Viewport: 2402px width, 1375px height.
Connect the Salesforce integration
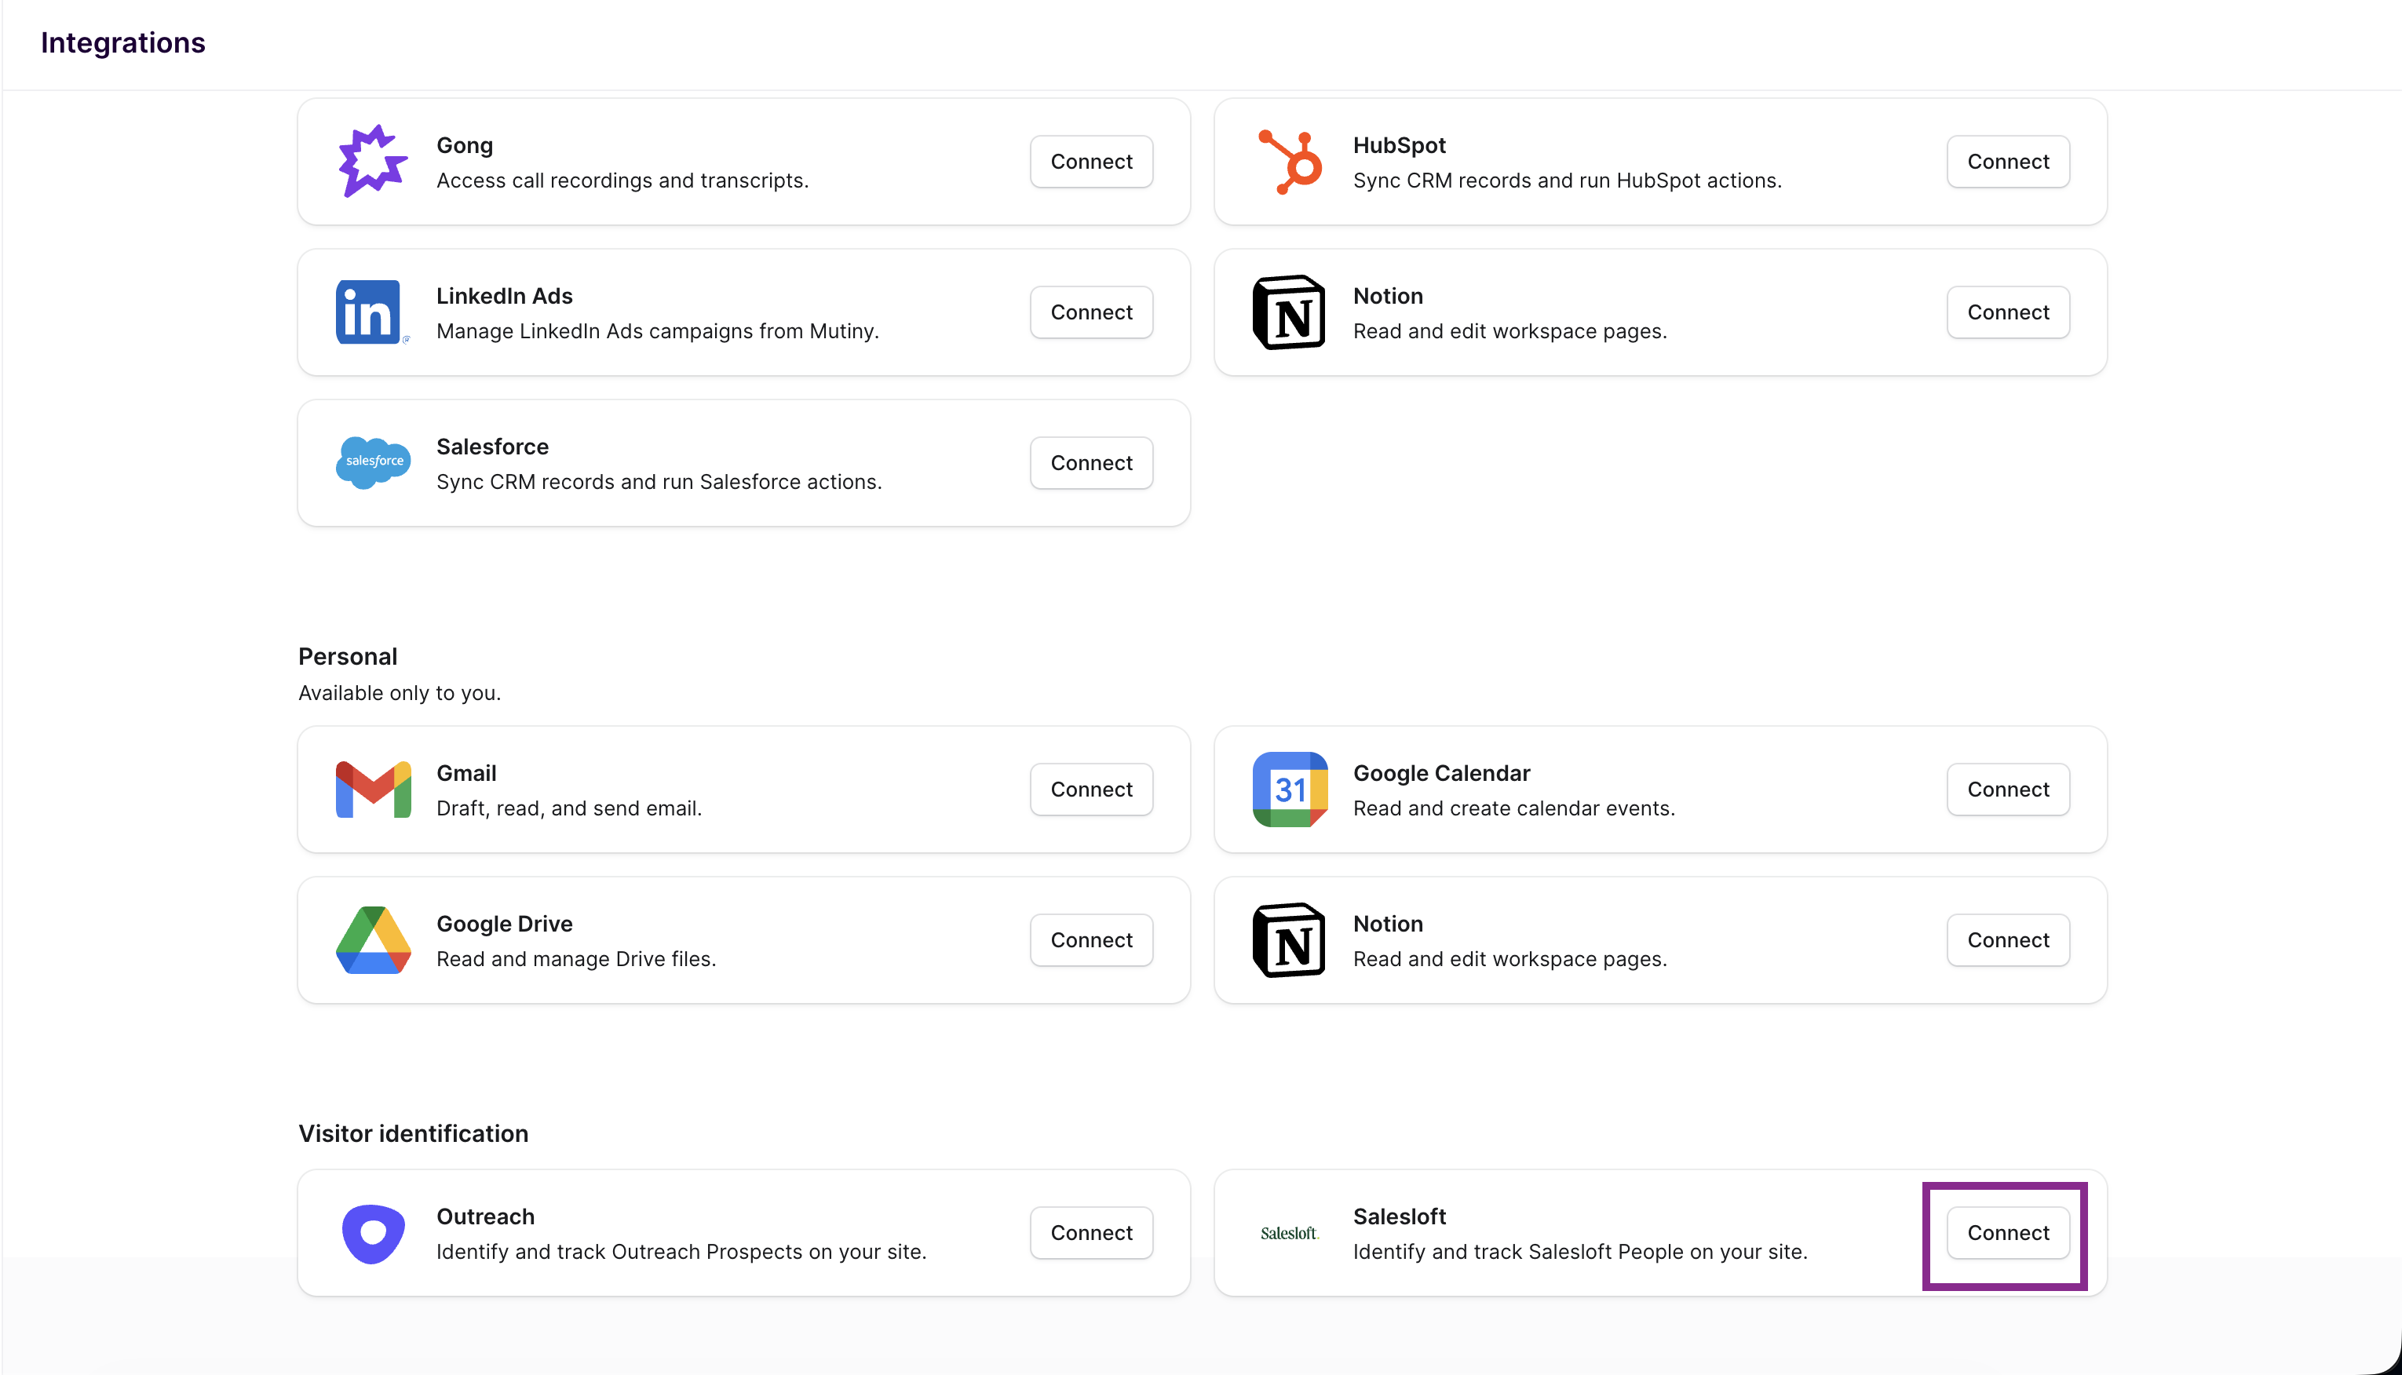click(1091, 463)
